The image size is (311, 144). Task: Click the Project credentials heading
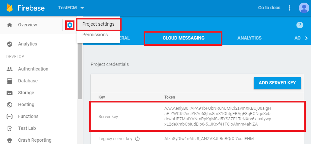(x=110, y=65)
